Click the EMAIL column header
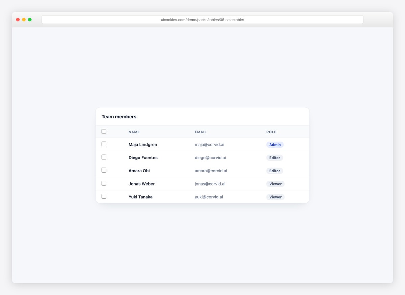The width and height of the screenshot is (405, 295). click(x=200, y=132)
